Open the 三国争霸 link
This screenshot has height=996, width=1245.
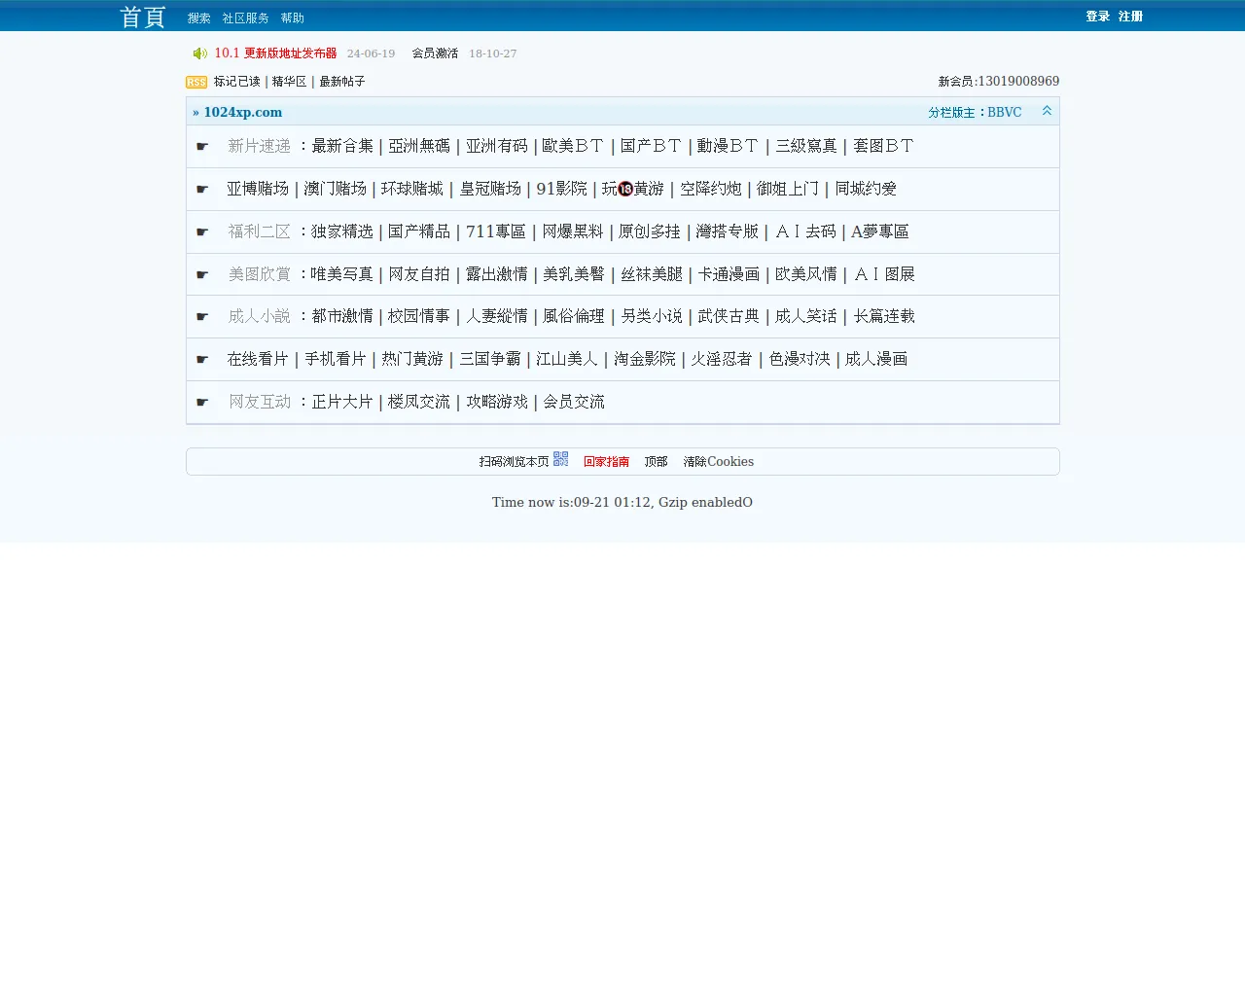490,359
